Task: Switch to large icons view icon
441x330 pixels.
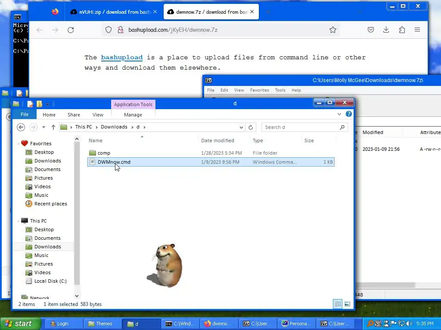Action: coord(347,304)
